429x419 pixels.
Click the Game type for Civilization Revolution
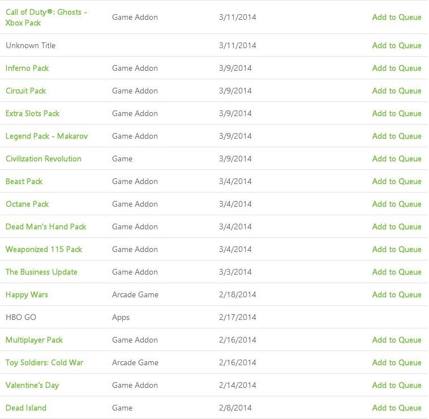[x=122, y=159]
